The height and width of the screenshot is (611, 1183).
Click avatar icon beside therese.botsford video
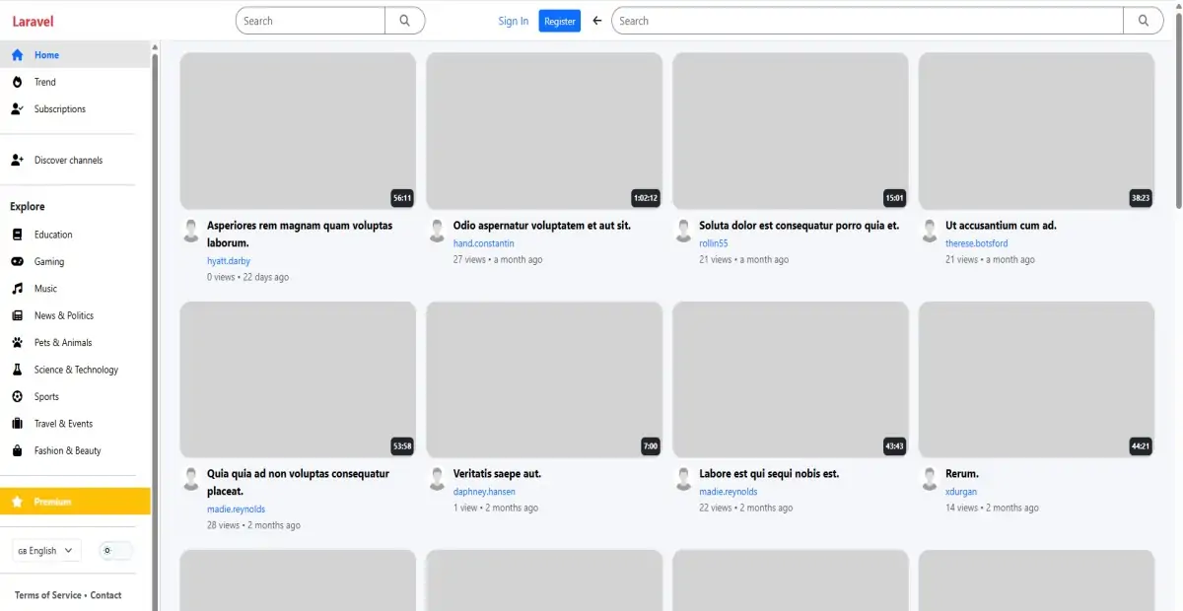coord(930,231)
